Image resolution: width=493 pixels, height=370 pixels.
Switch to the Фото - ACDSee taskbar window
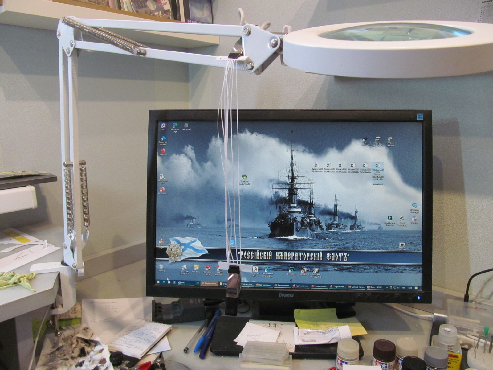coord(375,287)
